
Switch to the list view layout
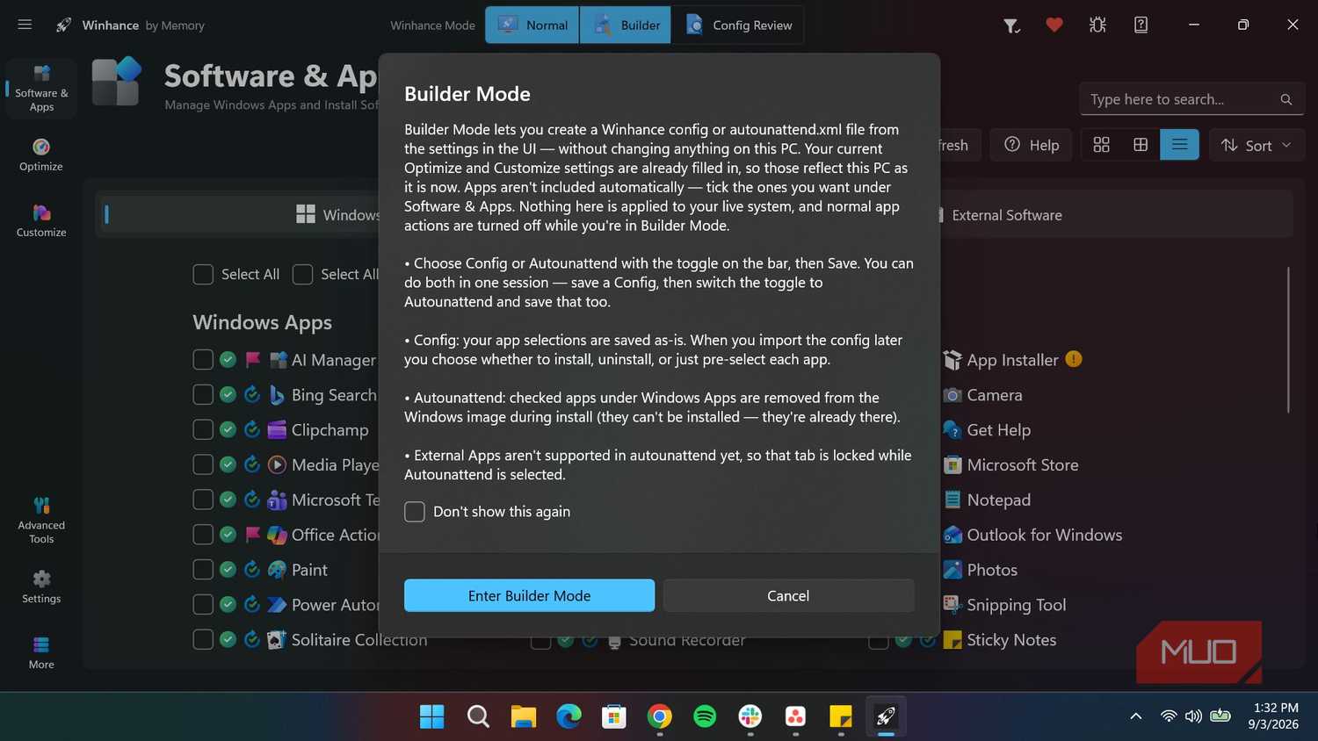(1179, 145)
